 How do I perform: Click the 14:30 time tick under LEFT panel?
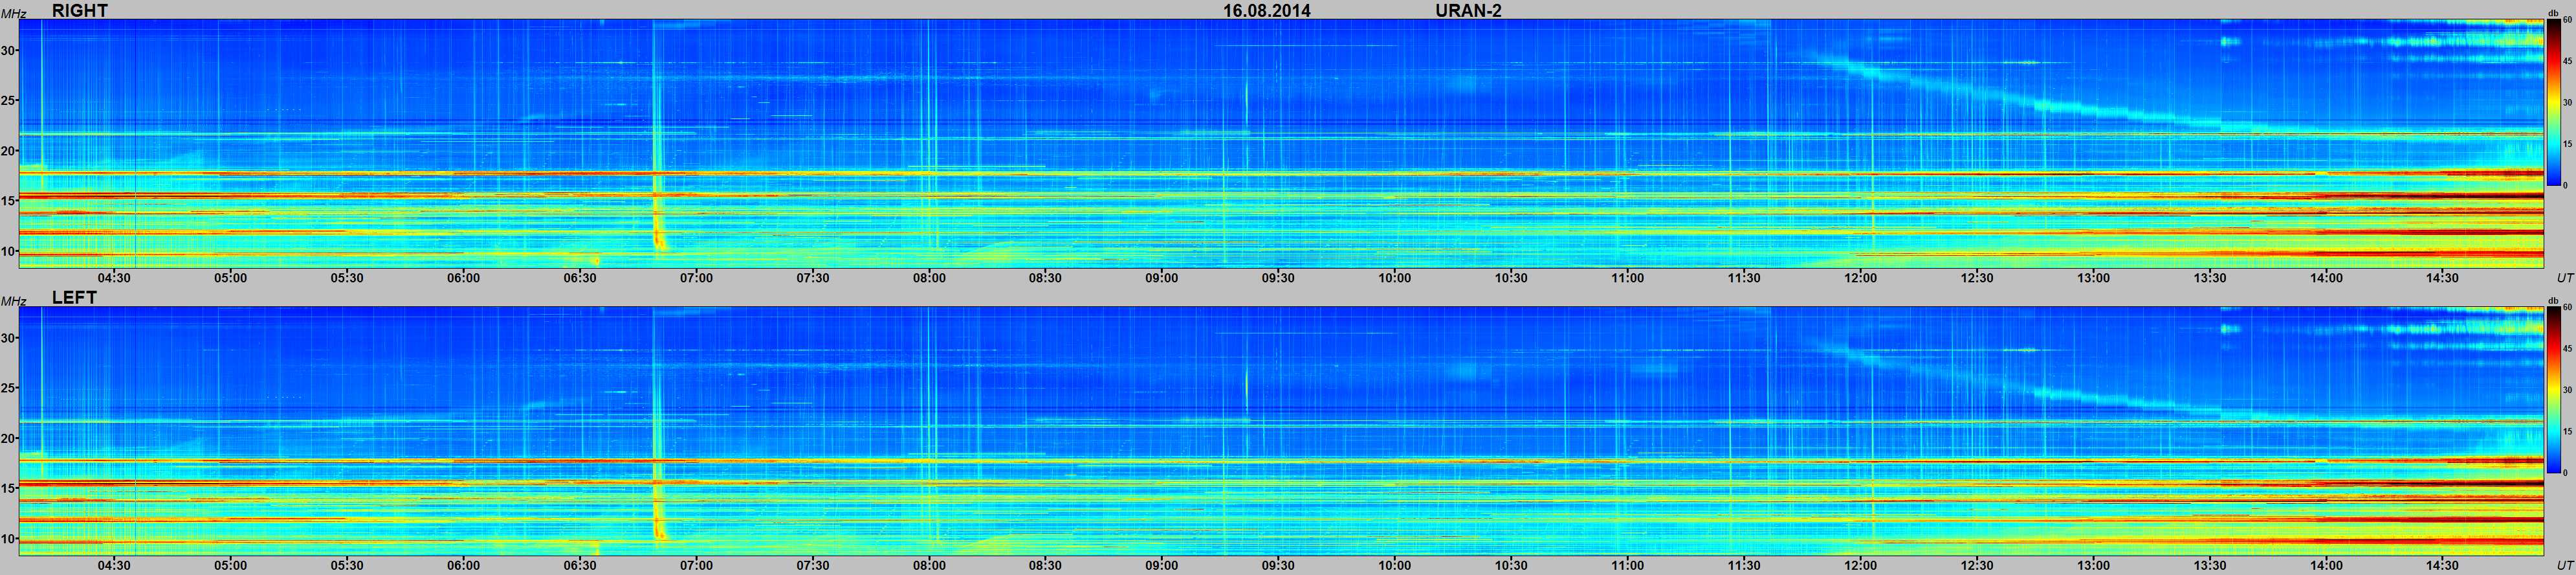point(2442,565)
